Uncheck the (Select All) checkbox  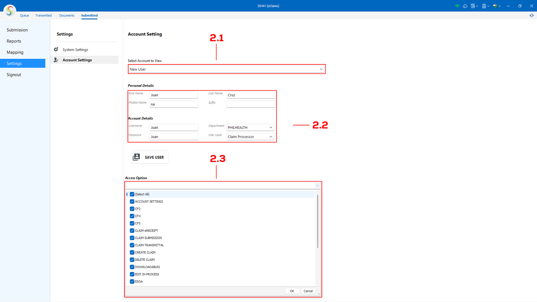tap(132, 194)
